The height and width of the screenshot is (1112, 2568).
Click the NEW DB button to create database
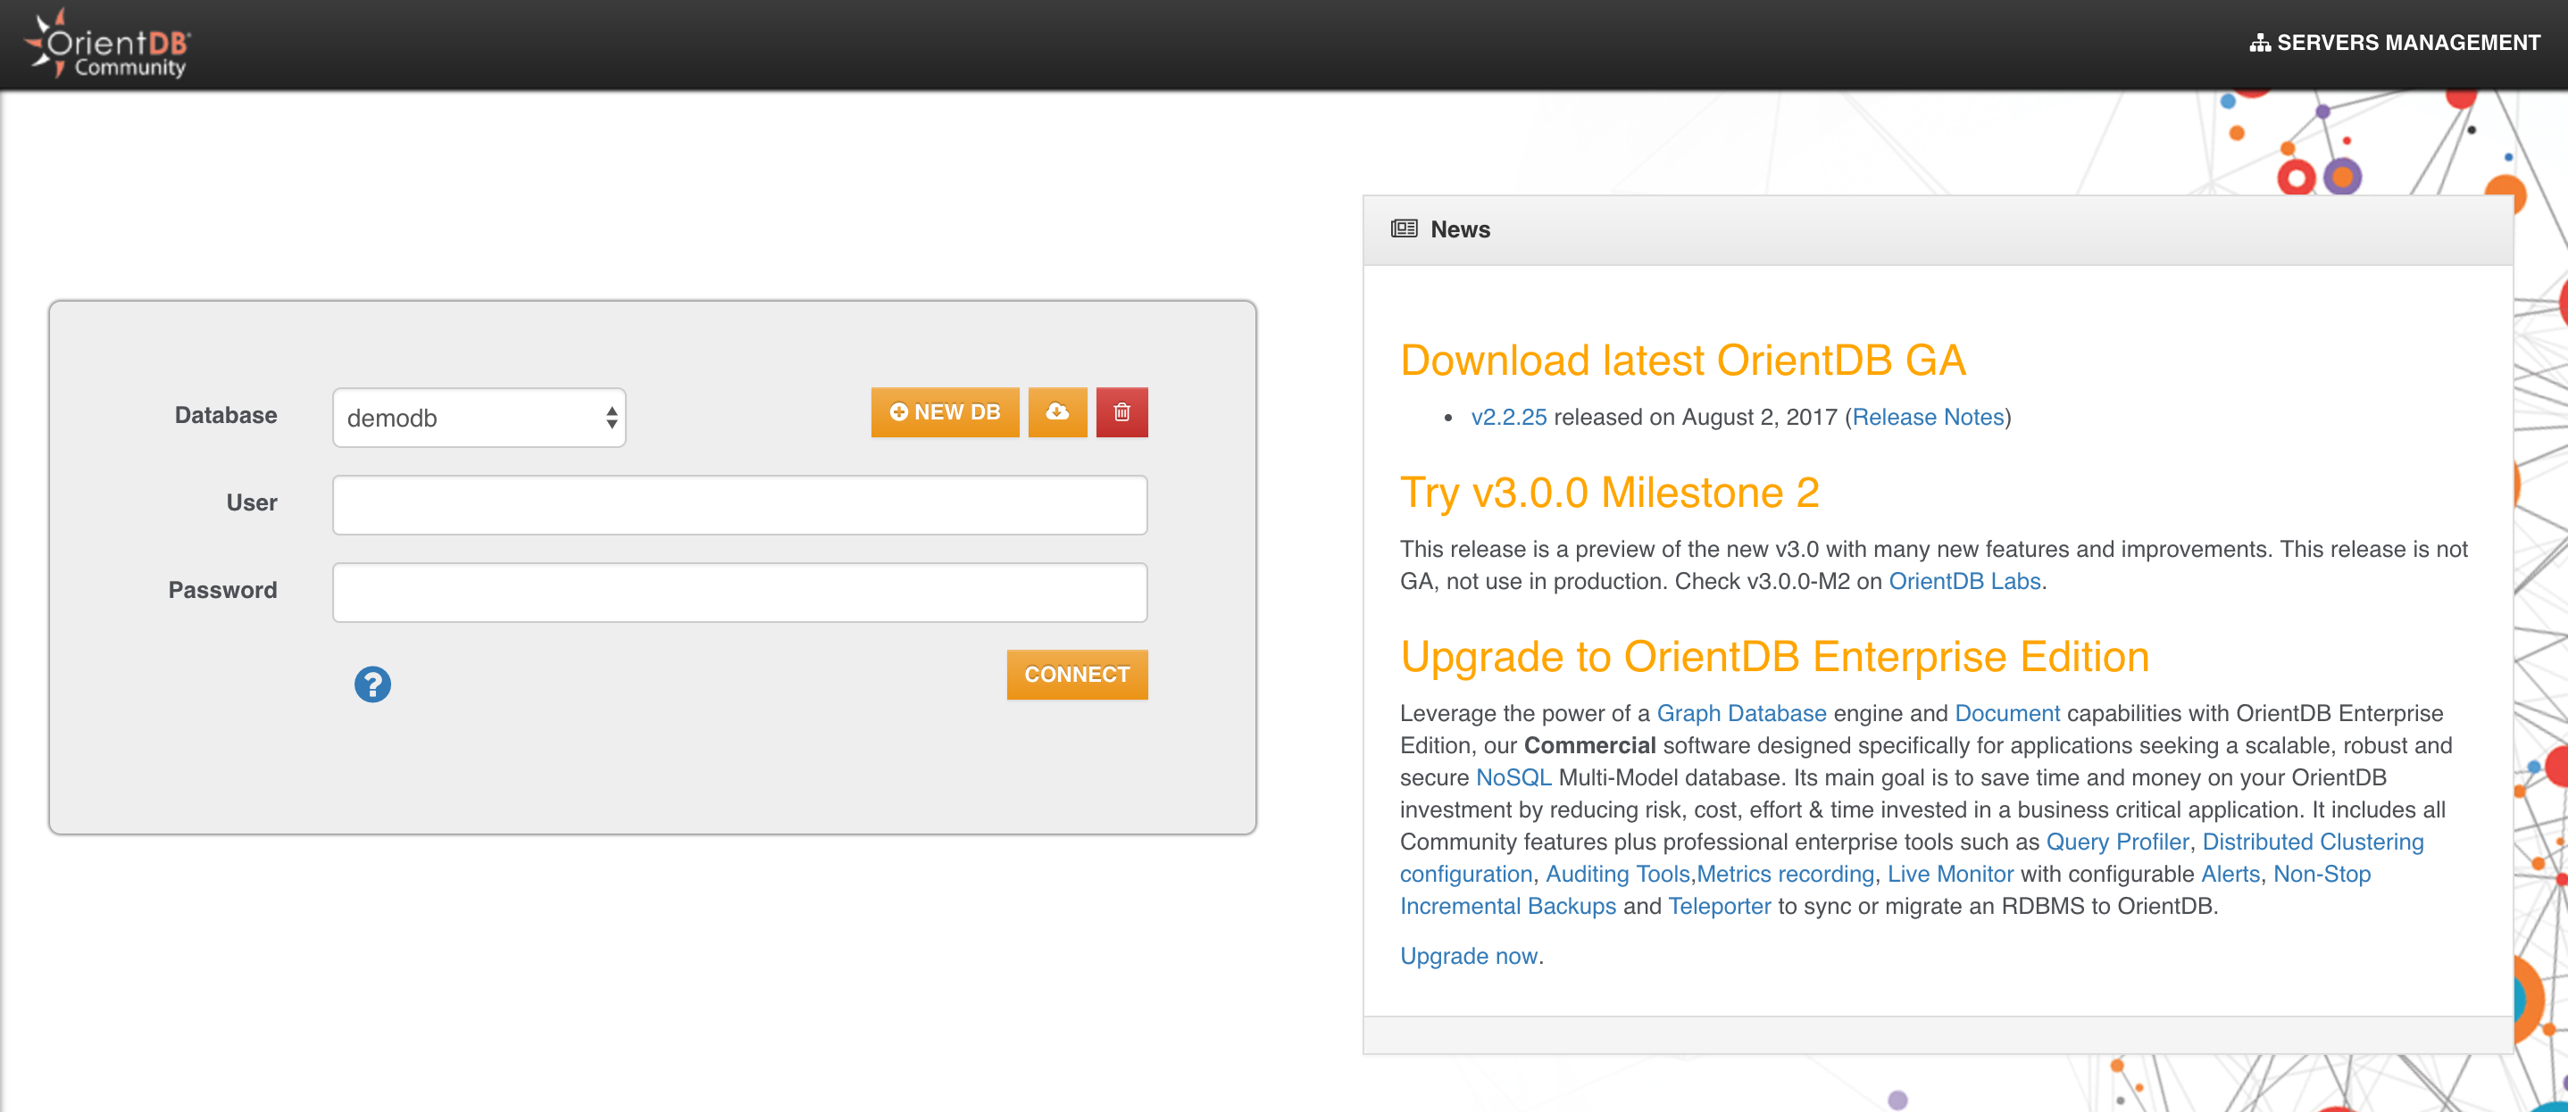(x=946, y=411)
